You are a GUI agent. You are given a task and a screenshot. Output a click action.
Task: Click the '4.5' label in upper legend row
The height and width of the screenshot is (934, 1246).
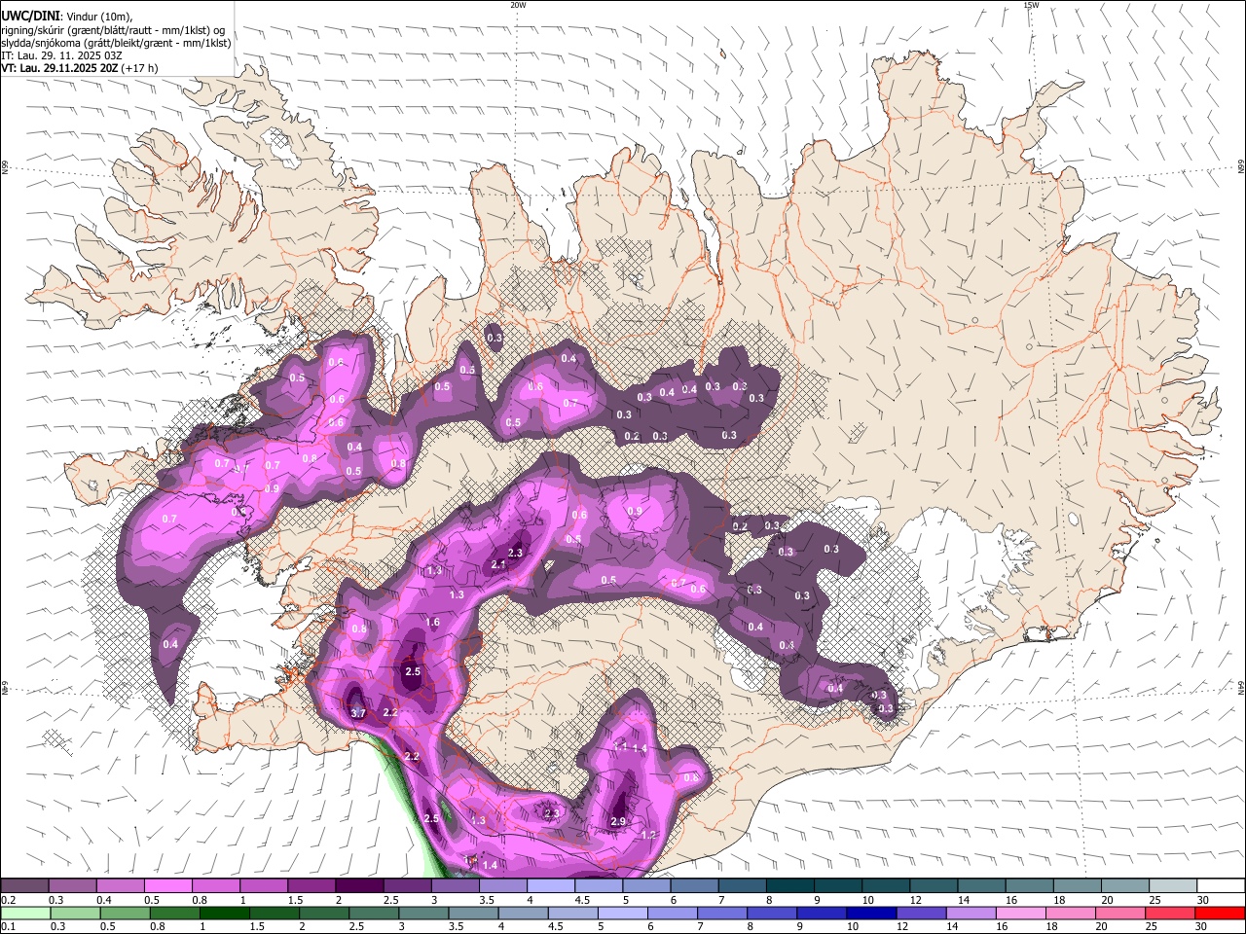click(x=582, y=900)
